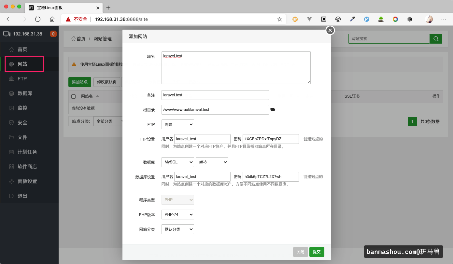Tick the select-all checkbox beside 网站名
This screenshot has width=453, height=264.
coord(74,96)
